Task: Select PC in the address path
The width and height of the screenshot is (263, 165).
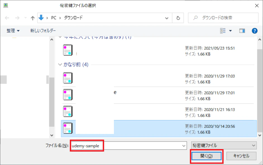Action: [x=54, y=18]
